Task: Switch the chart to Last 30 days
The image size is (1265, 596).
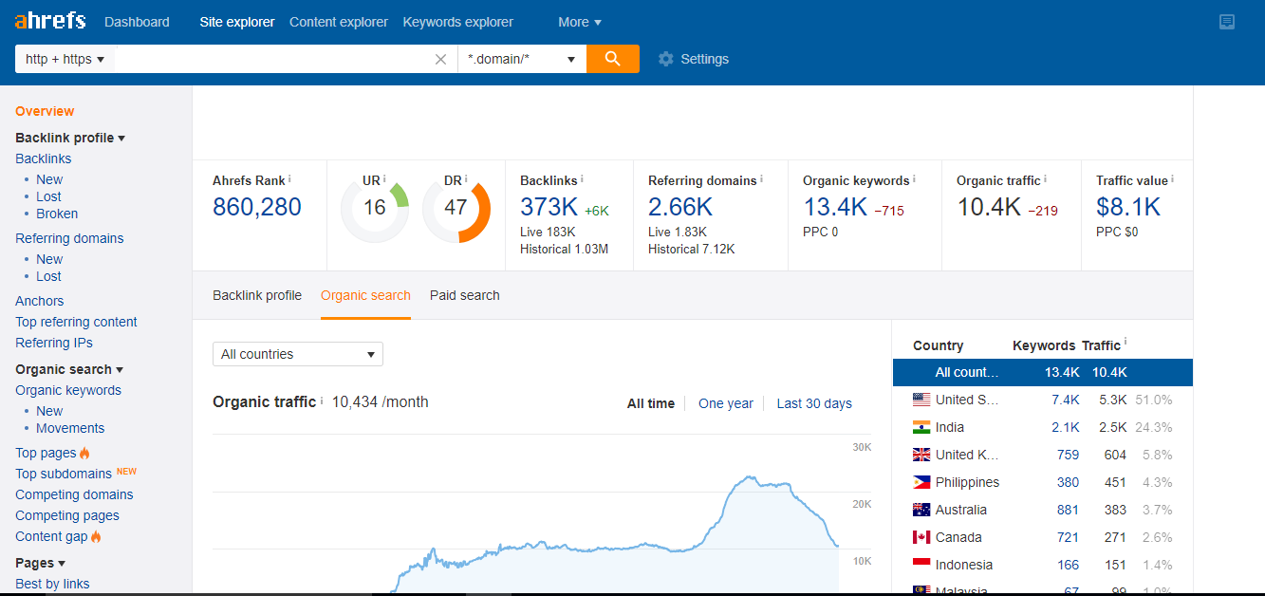Action: [x=814, y=403]
